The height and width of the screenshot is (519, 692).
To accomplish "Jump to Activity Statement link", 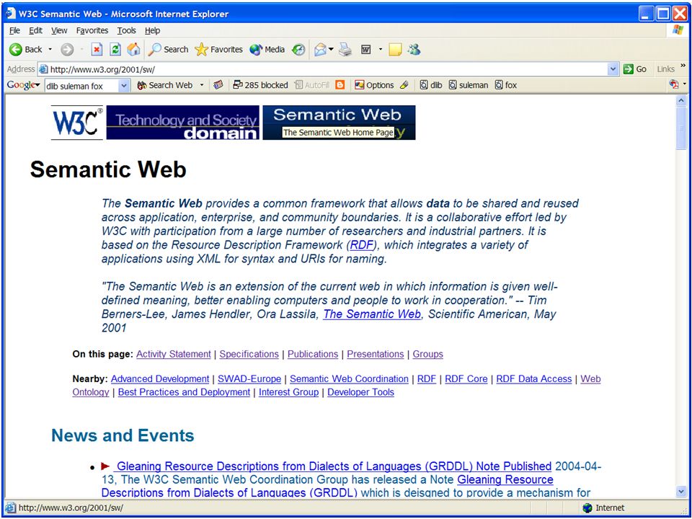I will [174, 354].
